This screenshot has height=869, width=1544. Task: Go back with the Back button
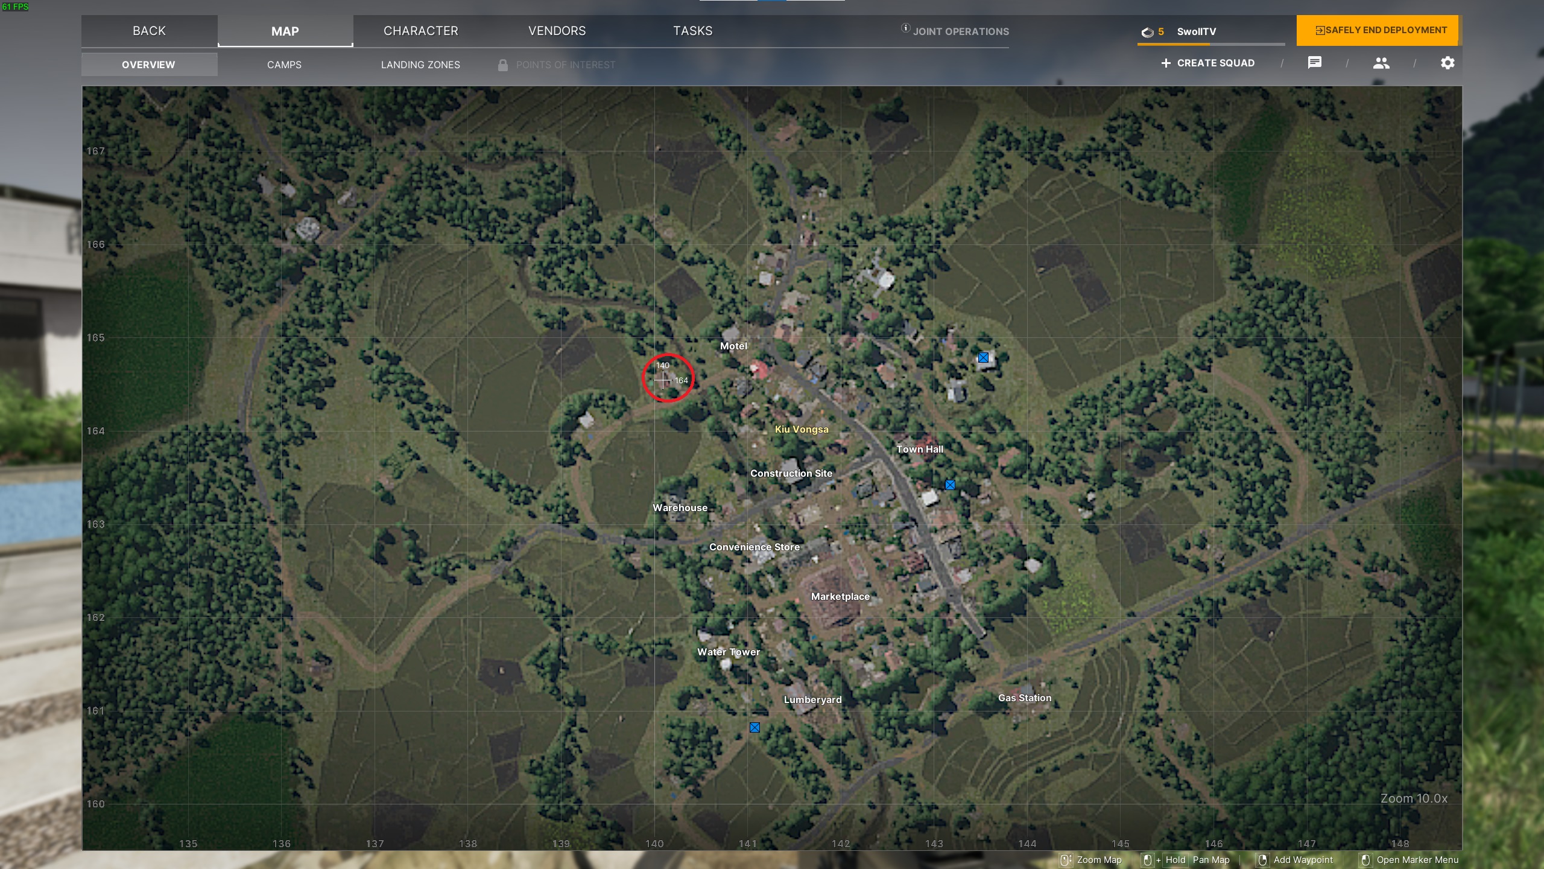[149, 31]
